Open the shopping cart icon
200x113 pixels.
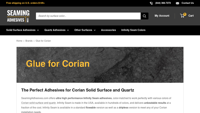coord(182,16)
